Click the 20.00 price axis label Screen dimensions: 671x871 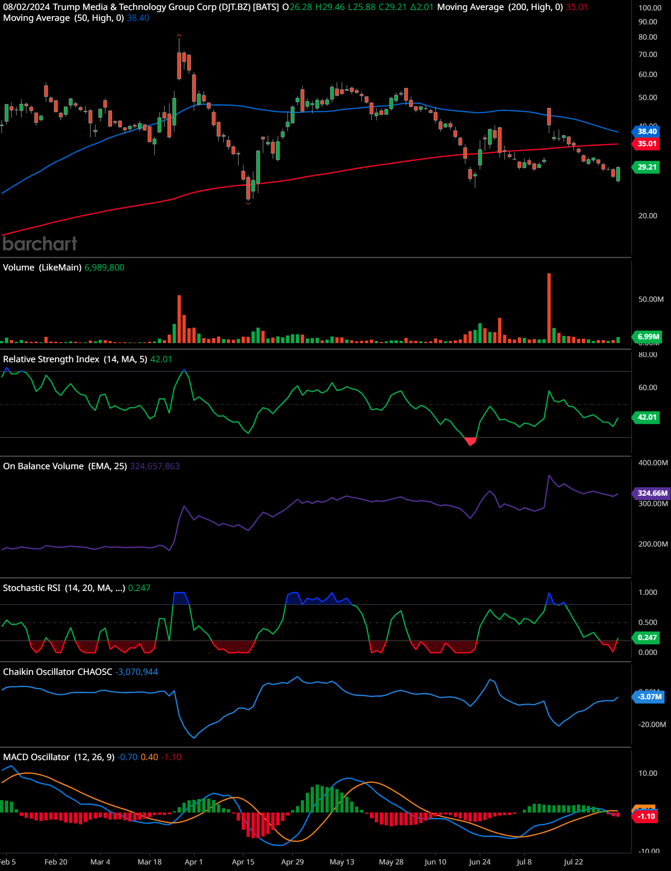648,216
